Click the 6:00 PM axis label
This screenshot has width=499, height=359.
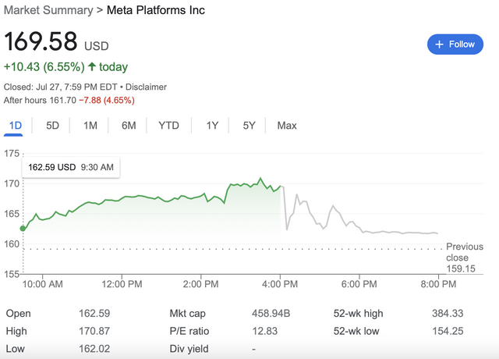[359, 284]
